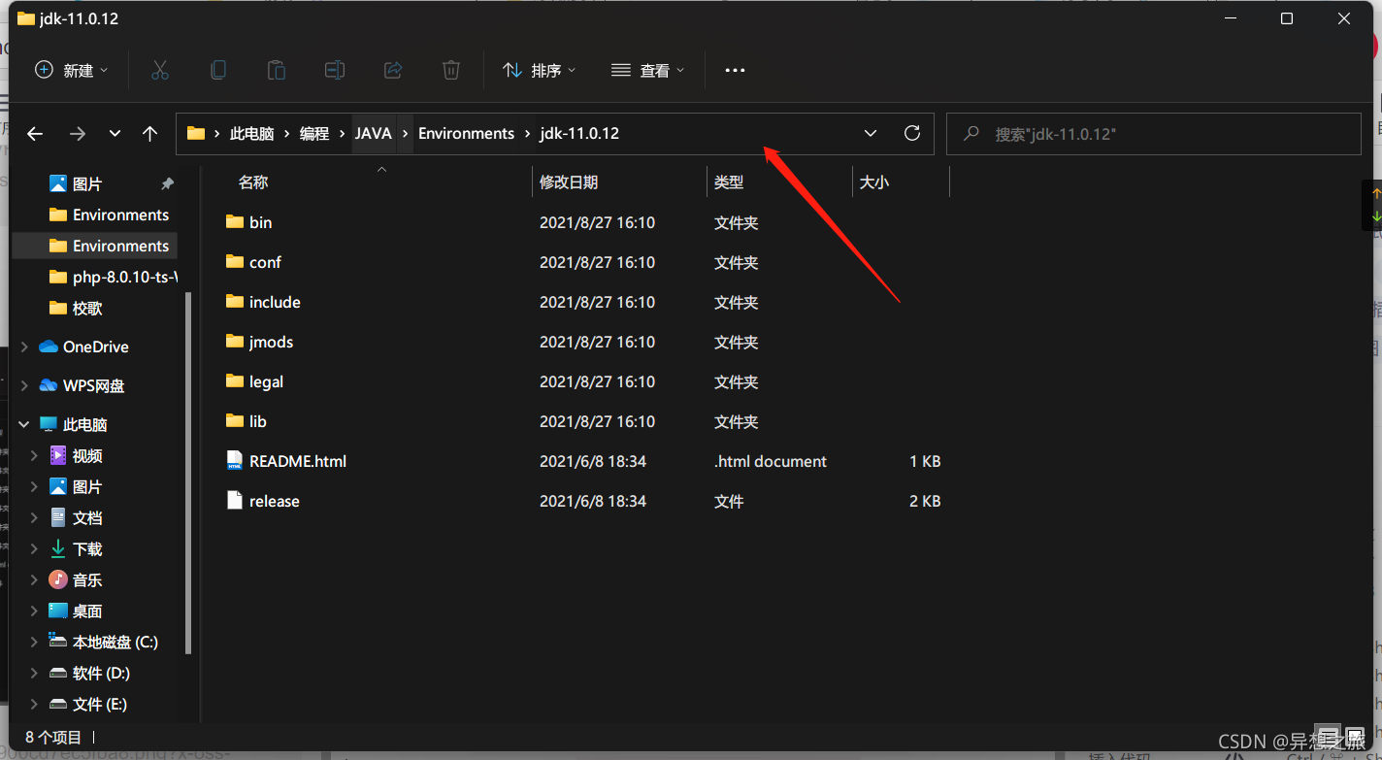Click the Delete trash can icon
Screen dimensions: 1382x760
point(451,70)
